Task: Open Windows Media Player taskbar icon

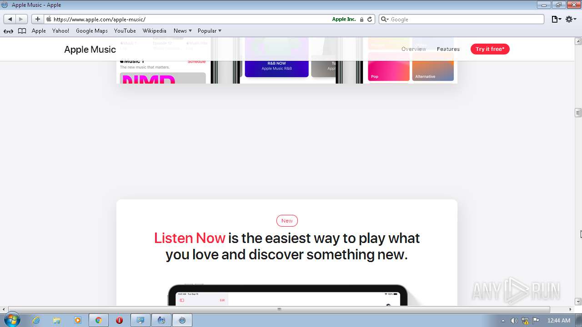Action: click(78, 320)
